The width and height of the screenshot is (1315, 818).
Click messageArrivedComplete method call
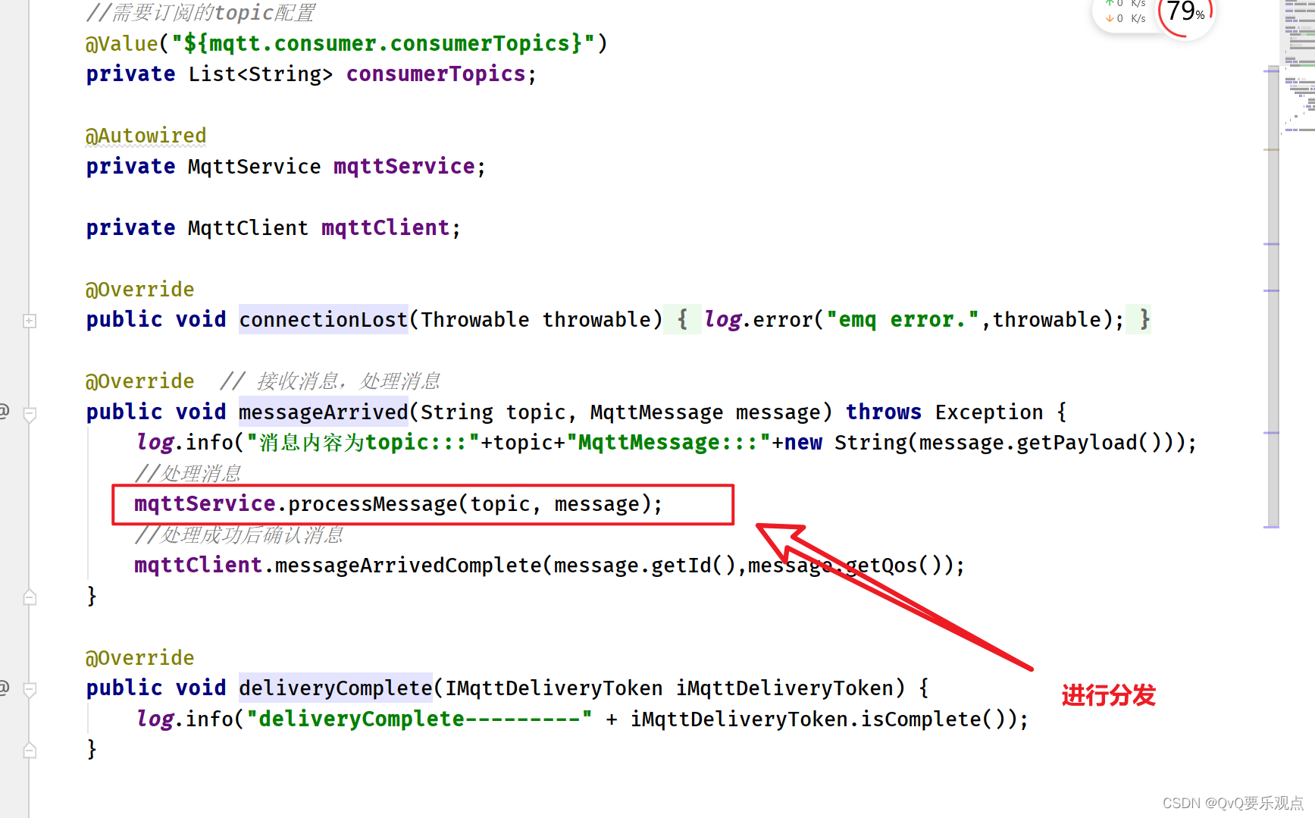click(409, 566)
